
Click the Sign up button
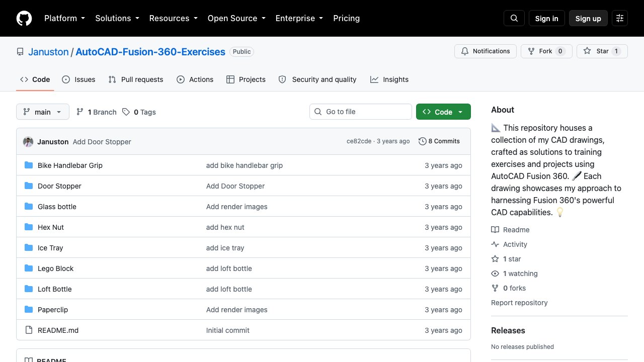[x=588, y=18]
